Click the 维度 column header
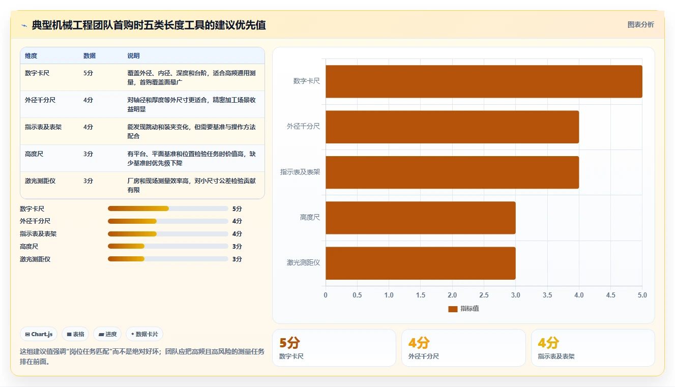Viewport: 675px width, 387px height. 31,56
